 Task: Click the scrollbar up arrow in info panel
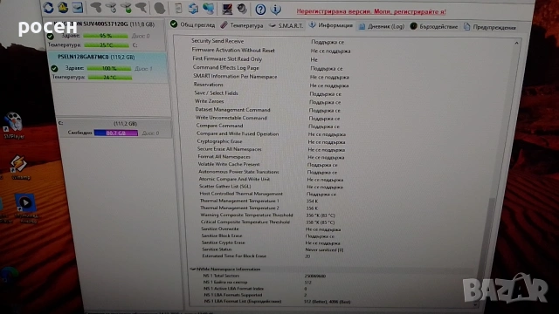coord(516,43)
